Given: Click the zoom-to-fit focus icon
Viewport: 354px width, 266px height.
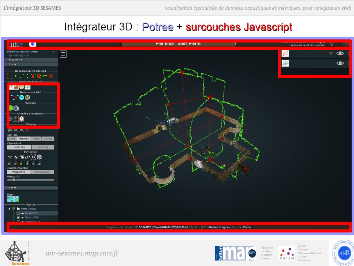Looking at the screenshot, I should pos(34,157).
